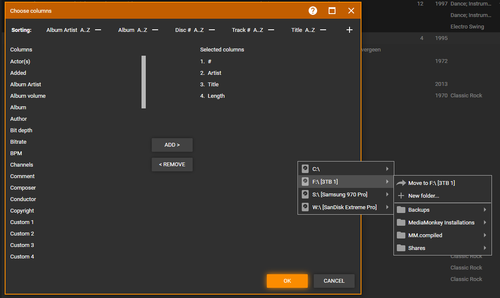Click the C:\ drive icon
This screenshot has height=298, width=500.
tap(305, 169)
